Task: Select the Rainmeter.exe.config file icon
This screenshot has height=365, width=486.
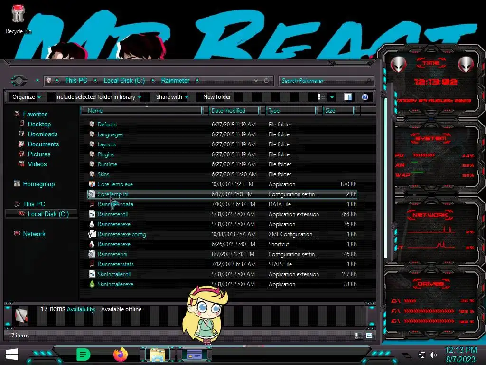Action: coord(92,234)
